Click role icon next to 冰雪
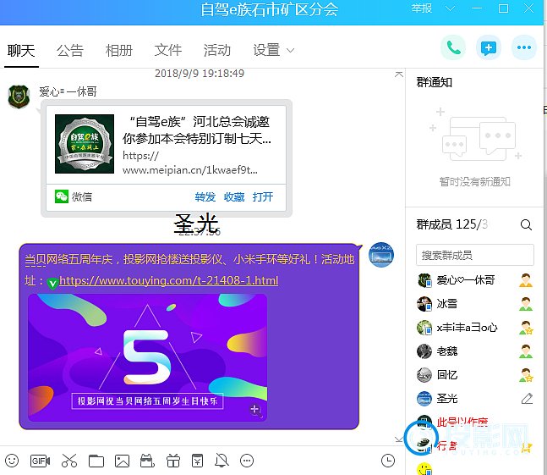 pos(525,304)
